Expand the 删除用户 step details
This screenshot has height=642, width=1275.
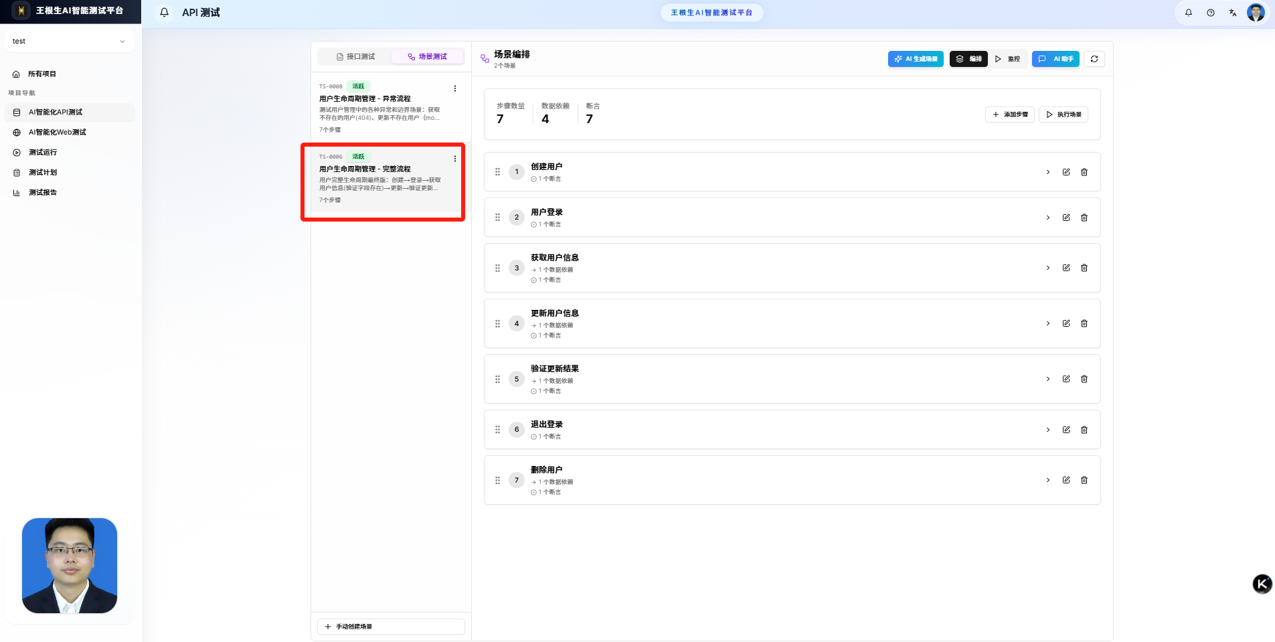pos(1048,480)
